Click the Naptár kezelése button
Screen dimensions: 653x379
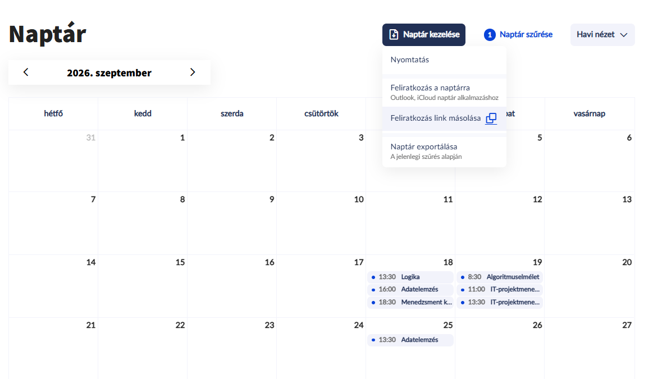[x=423, y=35]
